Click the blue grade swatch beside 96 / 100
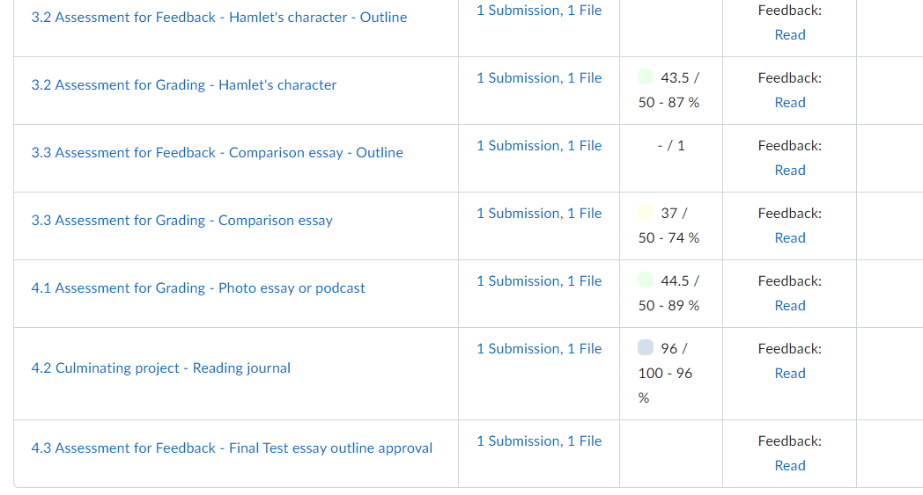923x495 pixels. pos(646,348)
